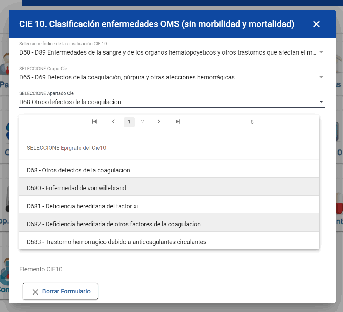The image size is (343, 312).
Task: Click the Grupo Cie dropdown arrow
Action: click(x=321, y=77)
